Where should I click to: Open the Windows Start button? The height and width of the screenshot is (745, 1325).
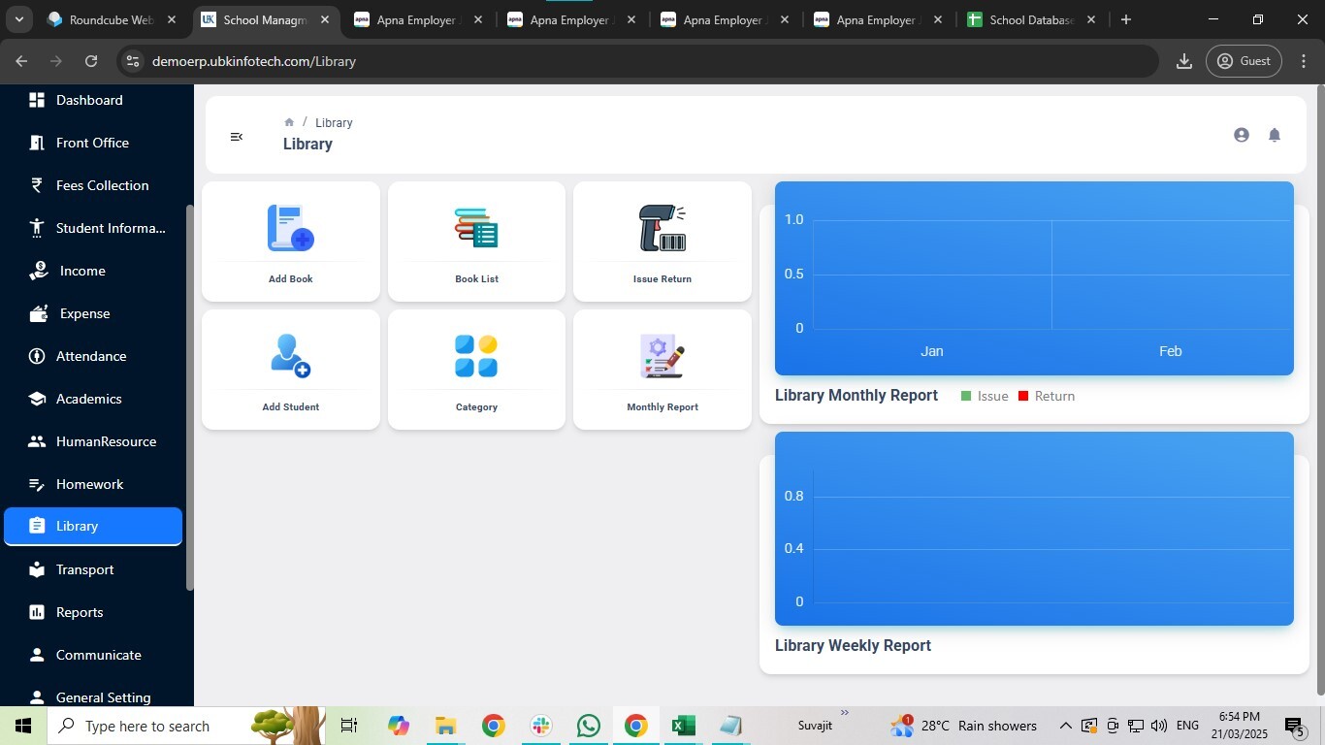click(x=23, y=726)
